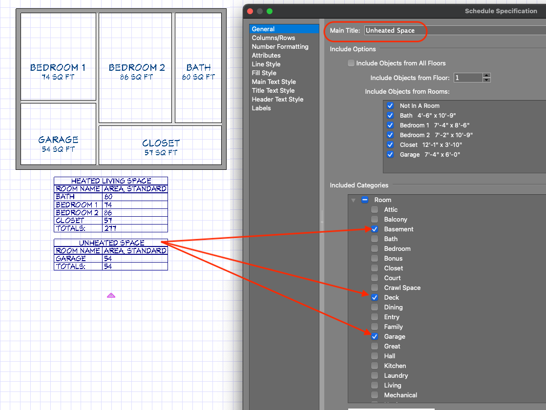Open the Fill Style panel

[x=264, y=73]
